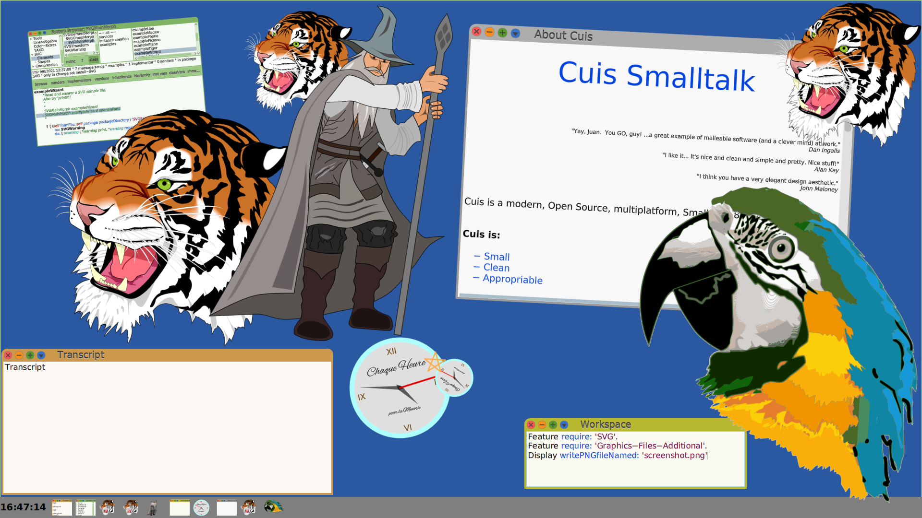Close the Transcript window
The image size is (922, 518).
click(8, 355)
